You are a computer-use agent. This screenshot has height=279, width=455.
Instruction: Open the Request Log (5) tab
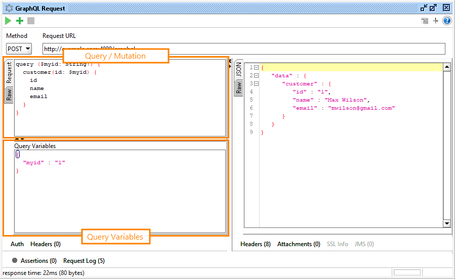[x=84, y=261]
